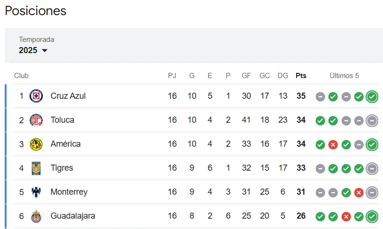This screenshot has height=229, width=383.
Task: Click the Pts column header
Action: 301,76
